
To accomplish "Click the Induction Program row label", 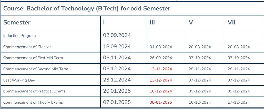I will (x=19, y=36).
